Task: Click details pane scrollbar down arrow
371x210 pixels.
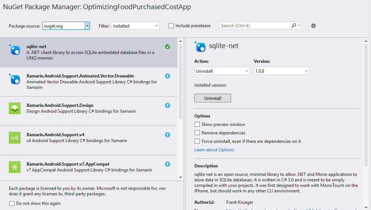Action: pos(366,207)
